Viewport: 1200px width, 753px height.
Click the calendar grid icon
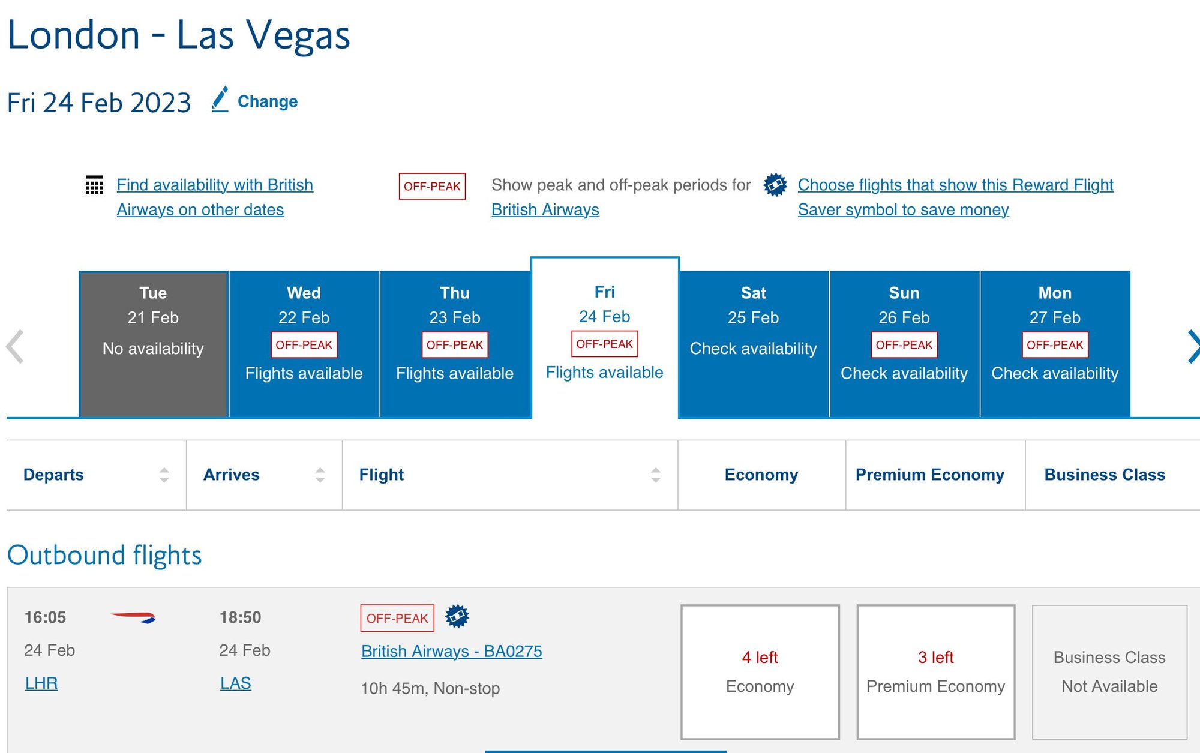point(94,185)
